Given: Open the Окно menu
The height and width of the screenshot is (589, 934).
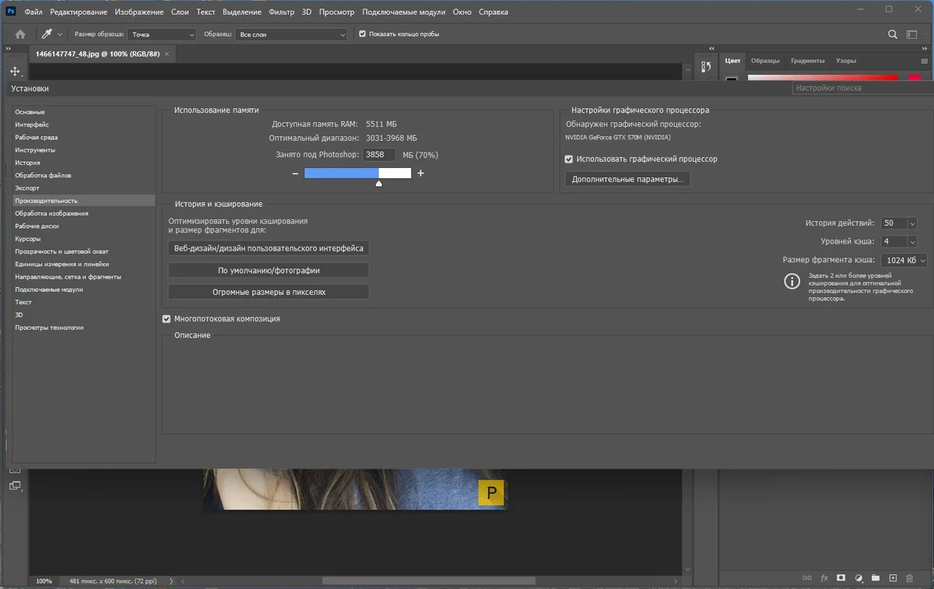Looking at the screenshot, I should (462, 12).
